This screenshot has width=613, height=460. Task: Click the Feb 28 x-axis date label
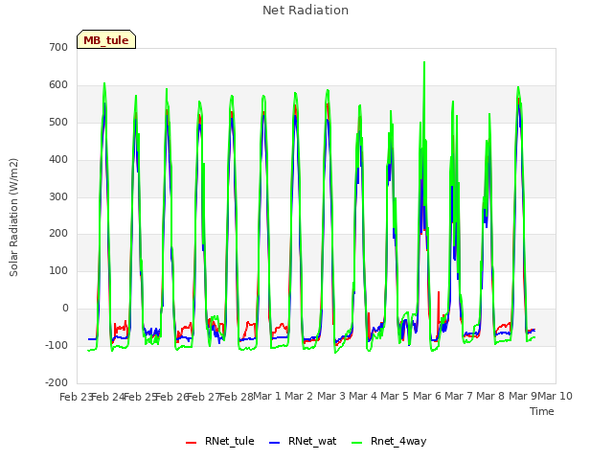click(237, 397)
